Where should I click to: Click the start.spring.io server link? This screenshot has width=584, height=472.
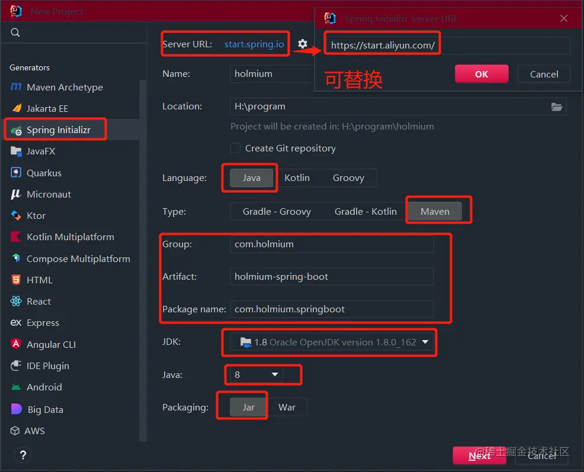click(x=254, y=44)
